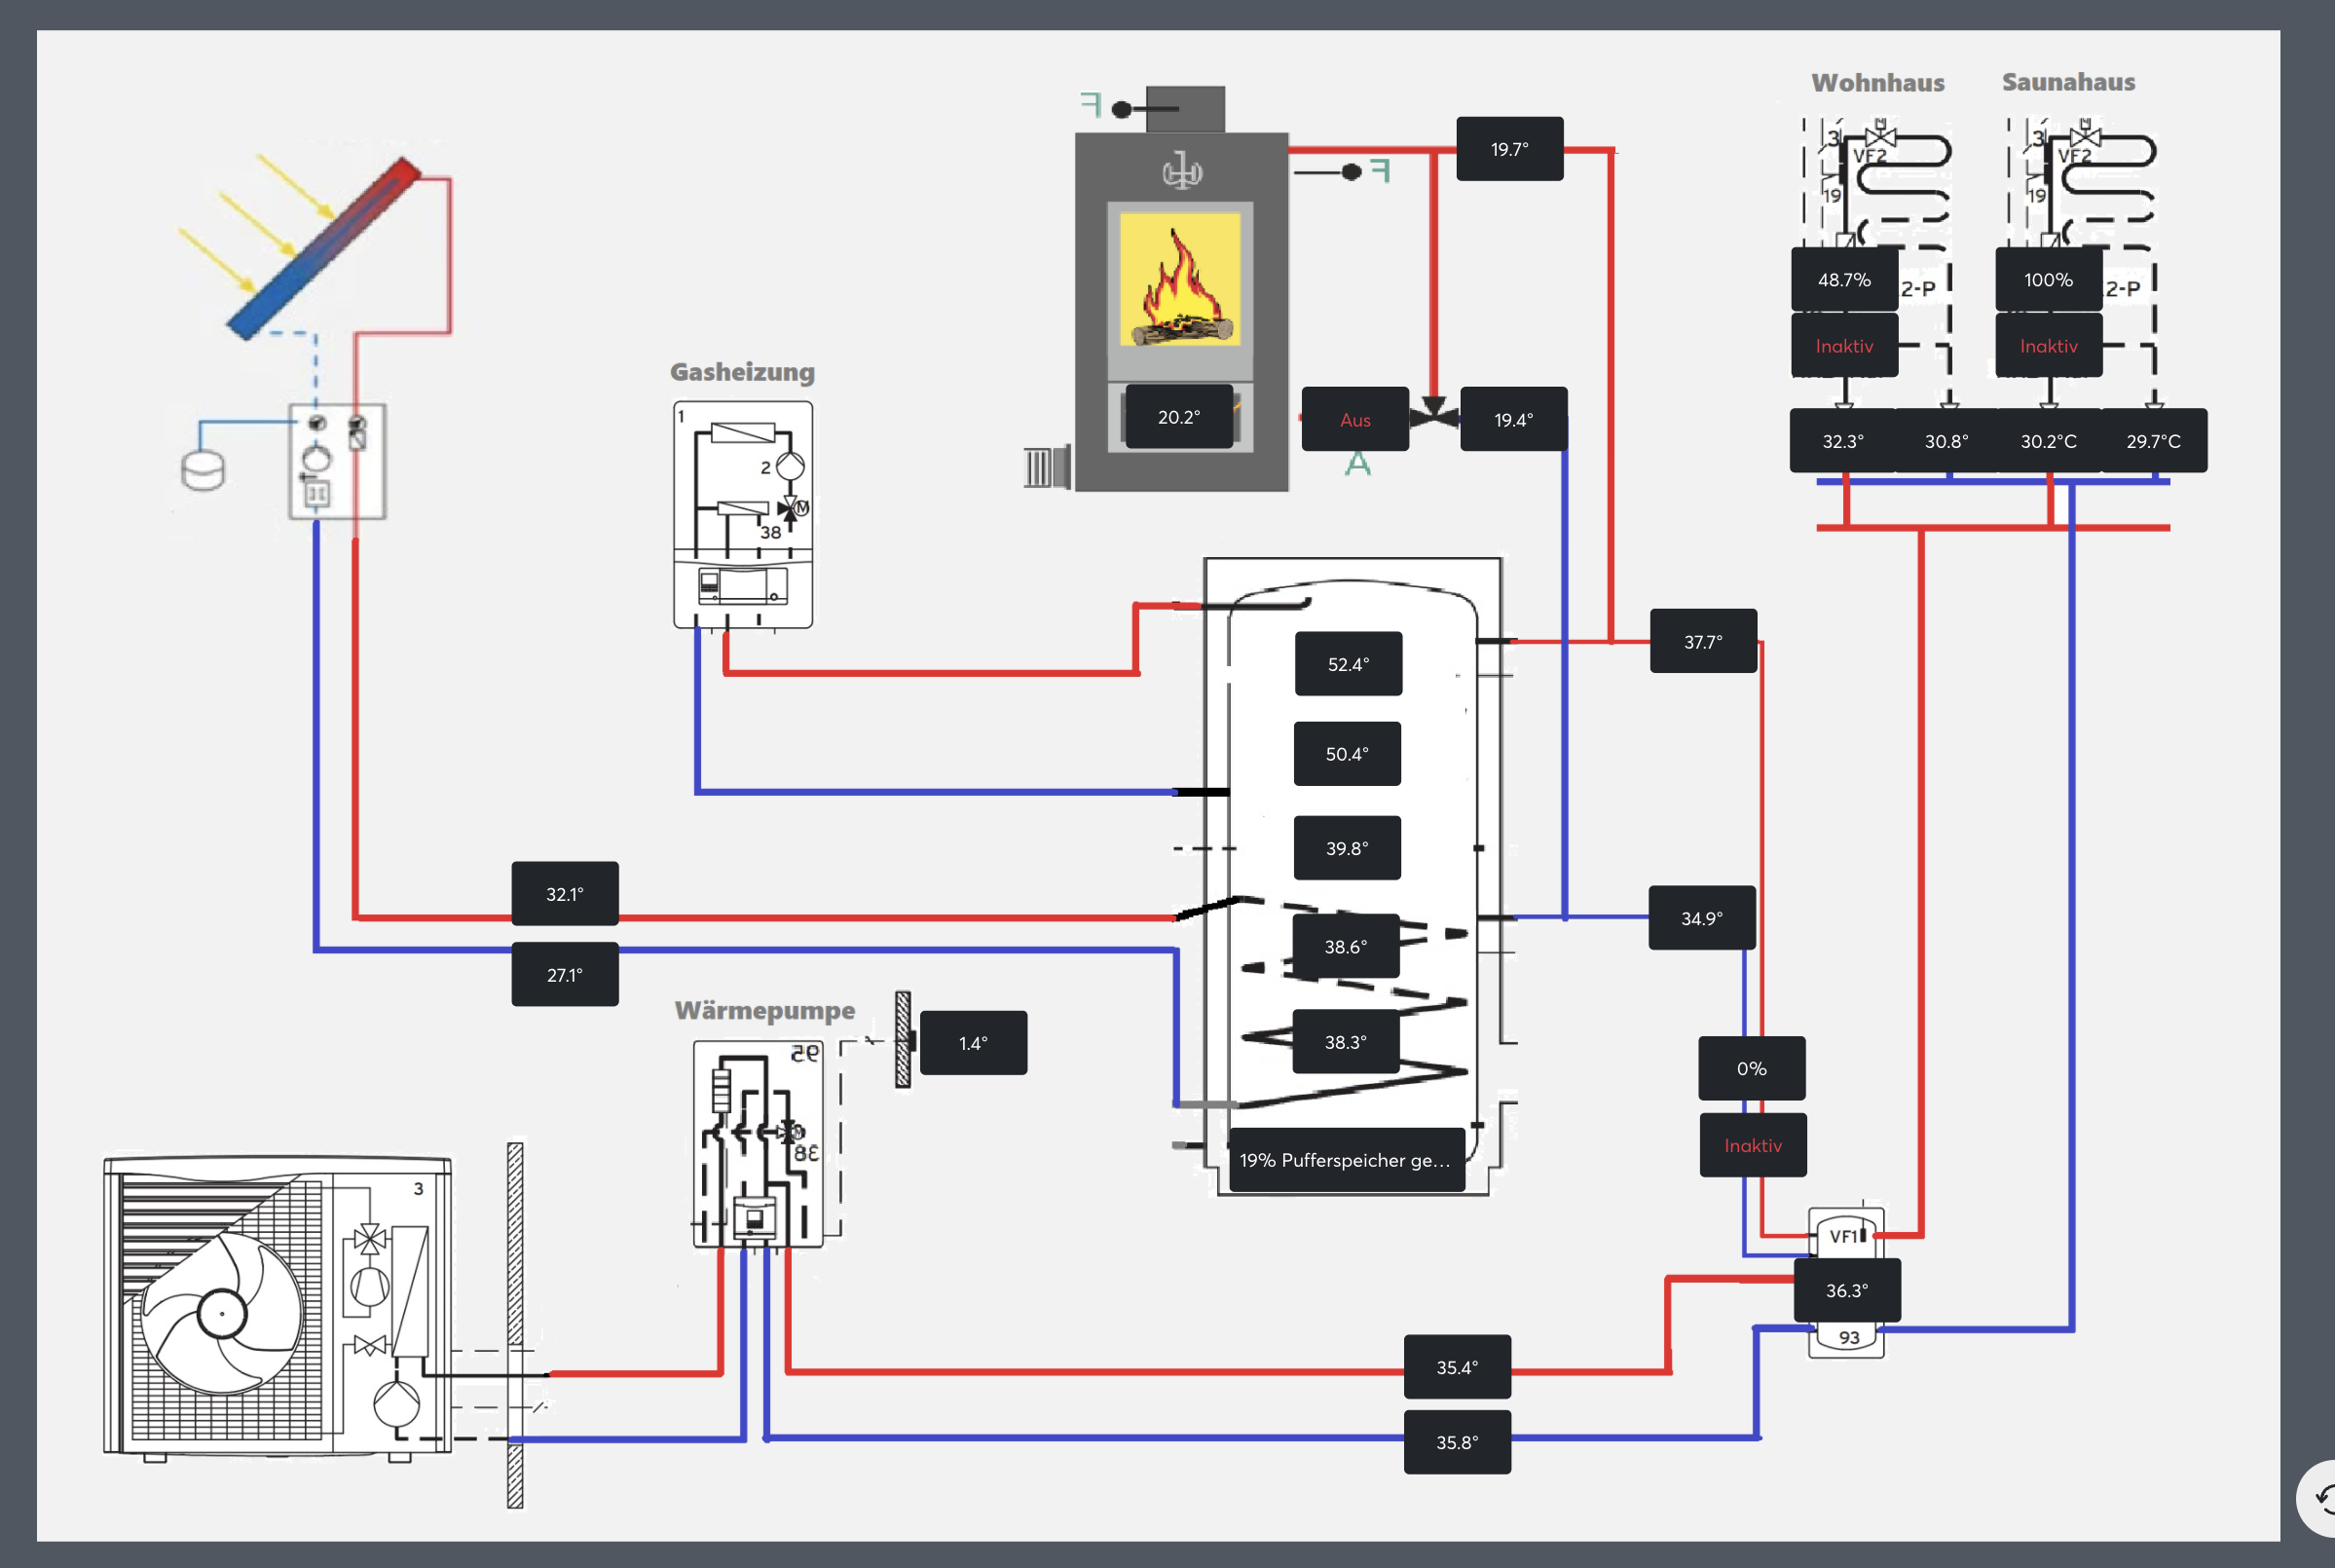
Task: Click the Wärmepumpe indoor unit schematic
Action: (x=759, y=1144)
